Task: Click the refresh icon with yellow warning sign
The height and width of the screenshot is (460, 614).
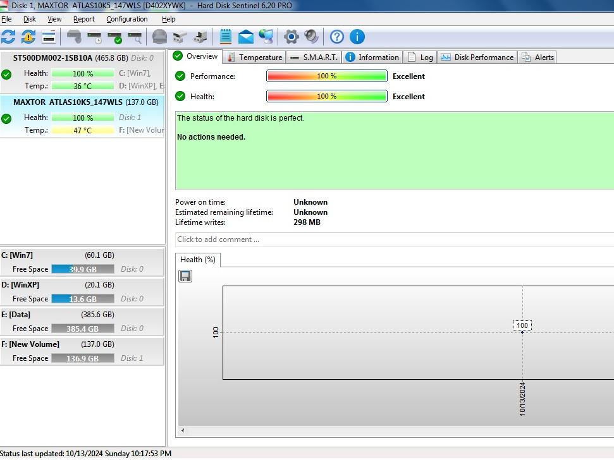Action: point(28,37)
